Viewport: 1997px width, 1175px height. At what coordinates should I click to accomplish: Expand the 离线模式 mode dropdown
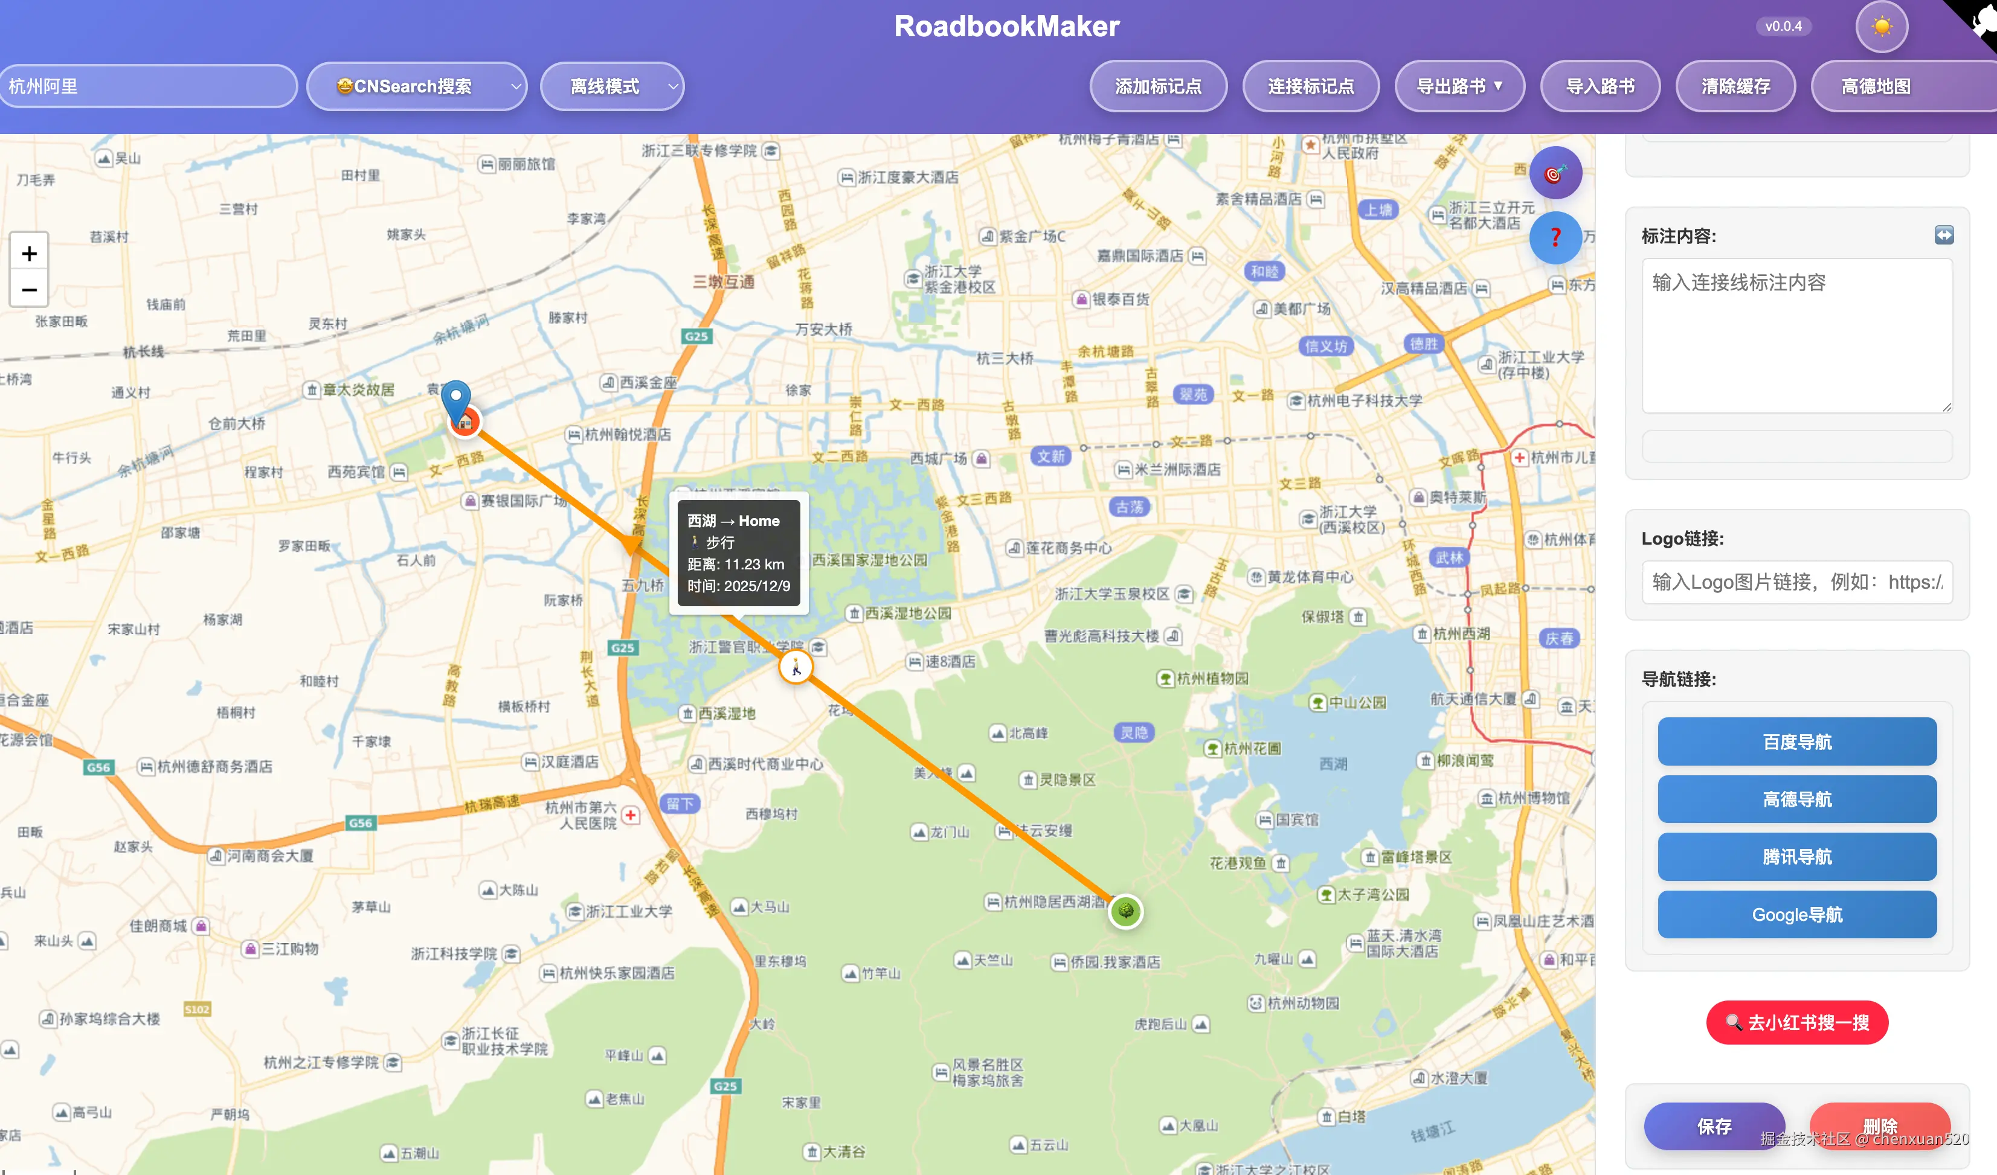pyautogui.click(x=612, y=86)
